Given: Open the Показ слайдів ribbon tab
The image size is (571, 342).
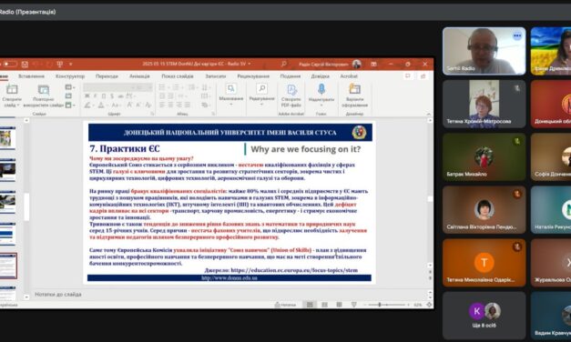Looking at the screenshot, I should 178,76.
